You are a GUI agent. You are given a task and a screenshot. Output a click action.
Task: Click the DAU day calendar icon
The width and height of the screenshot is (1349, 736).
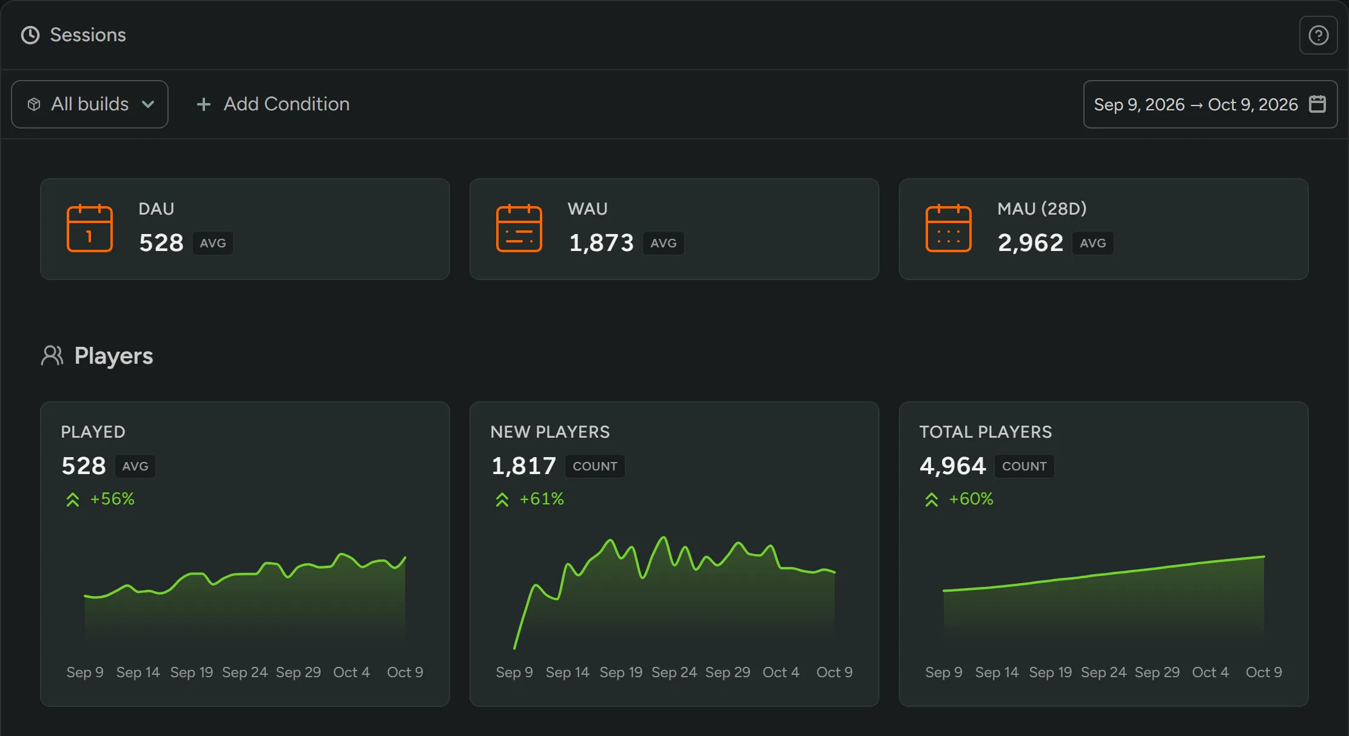[x=90, y=229]
